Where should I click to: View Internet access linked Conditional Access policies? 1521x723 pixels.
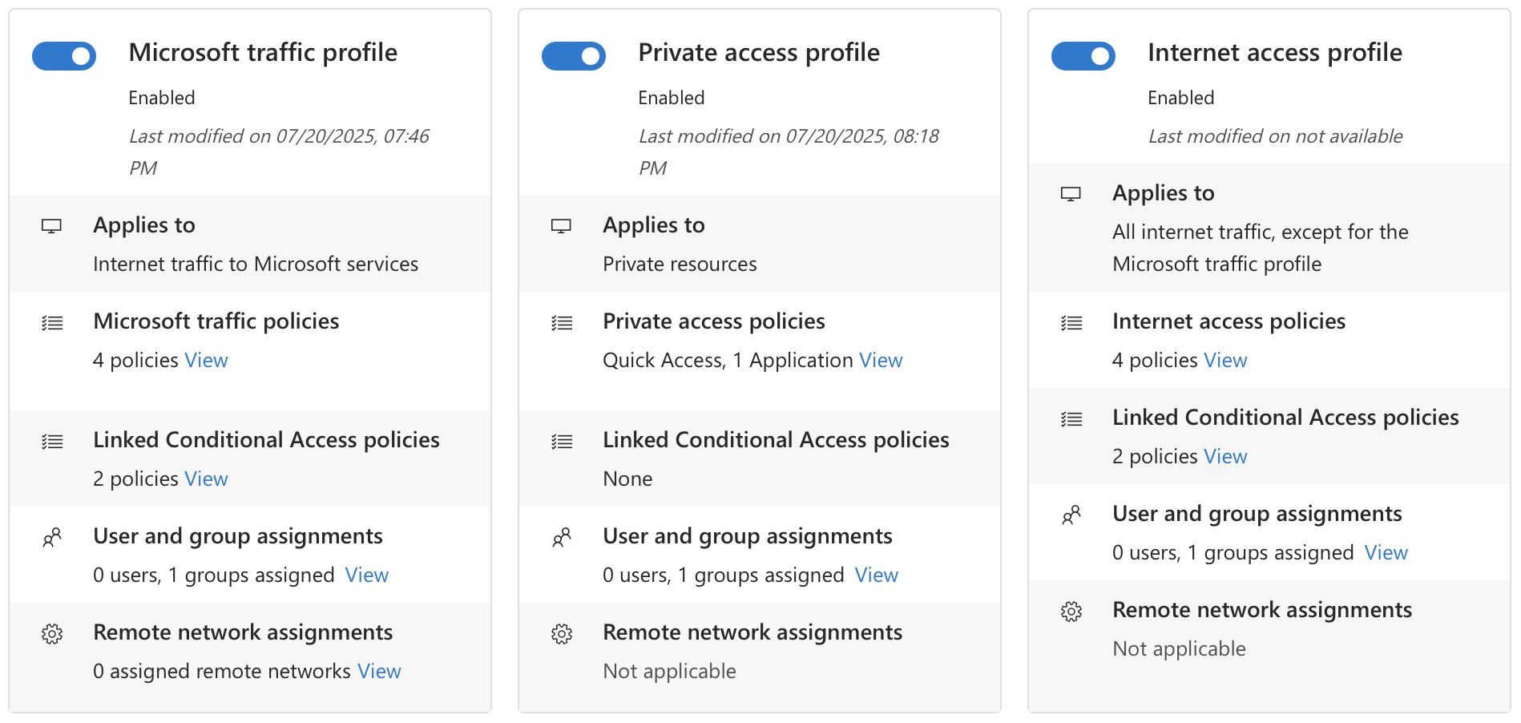click(x=1225, y=457)
